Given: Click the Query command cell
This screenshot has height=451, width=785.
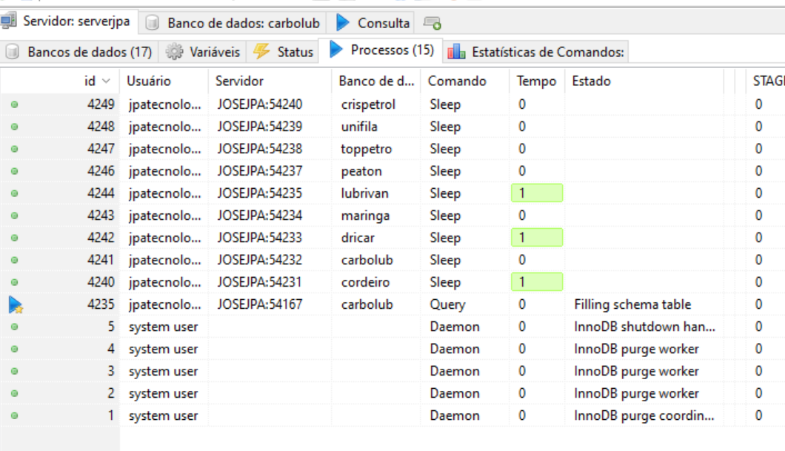Looking at the screenshot, I should (x=464, y=304).
